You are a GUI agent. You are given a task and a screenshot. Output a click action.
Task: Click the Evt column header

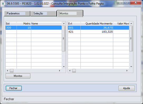coord(74,23)
